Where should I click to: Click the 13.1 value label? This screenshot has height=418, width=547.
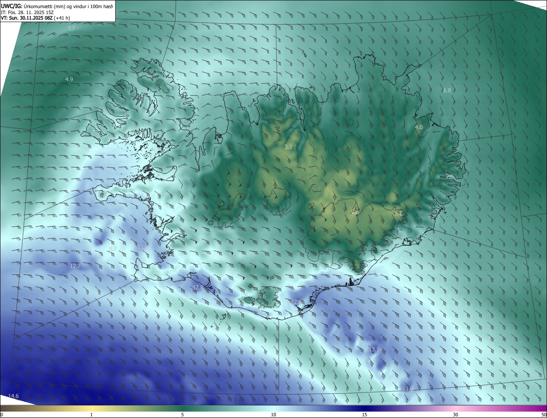[x=374, y=350]
